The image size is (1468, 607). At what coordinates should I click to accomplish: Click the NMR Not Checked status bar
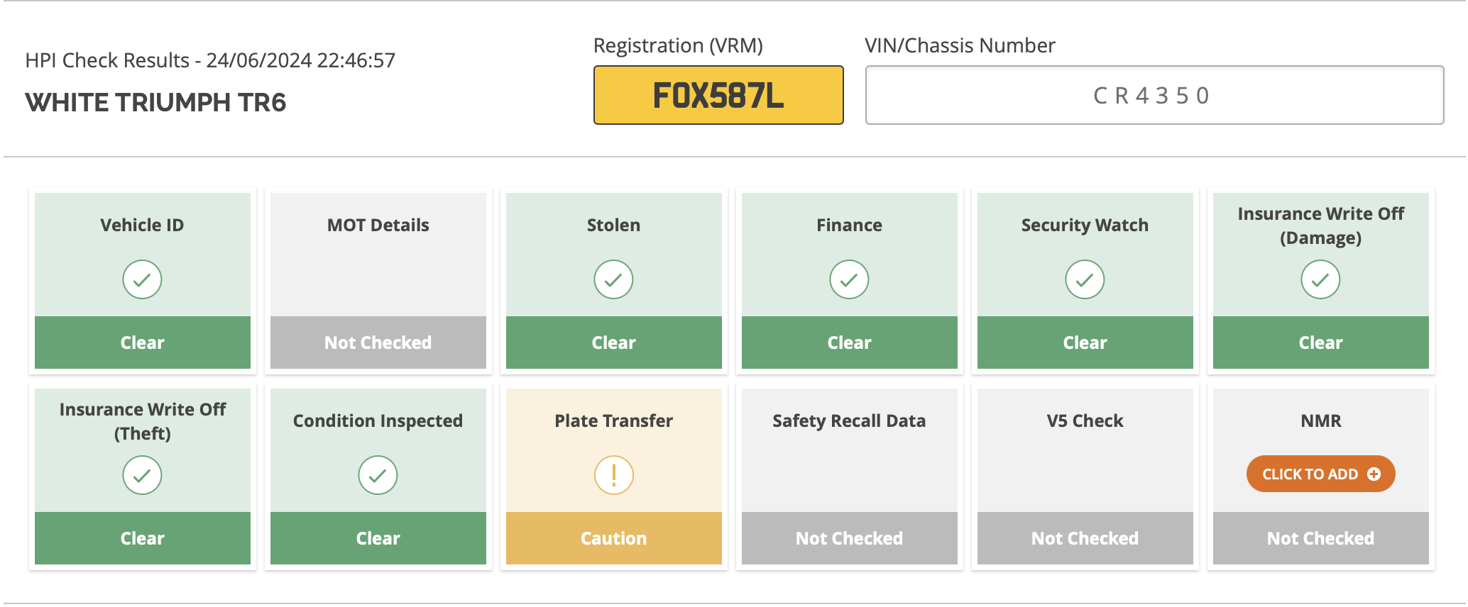(x=1321, y=538)
